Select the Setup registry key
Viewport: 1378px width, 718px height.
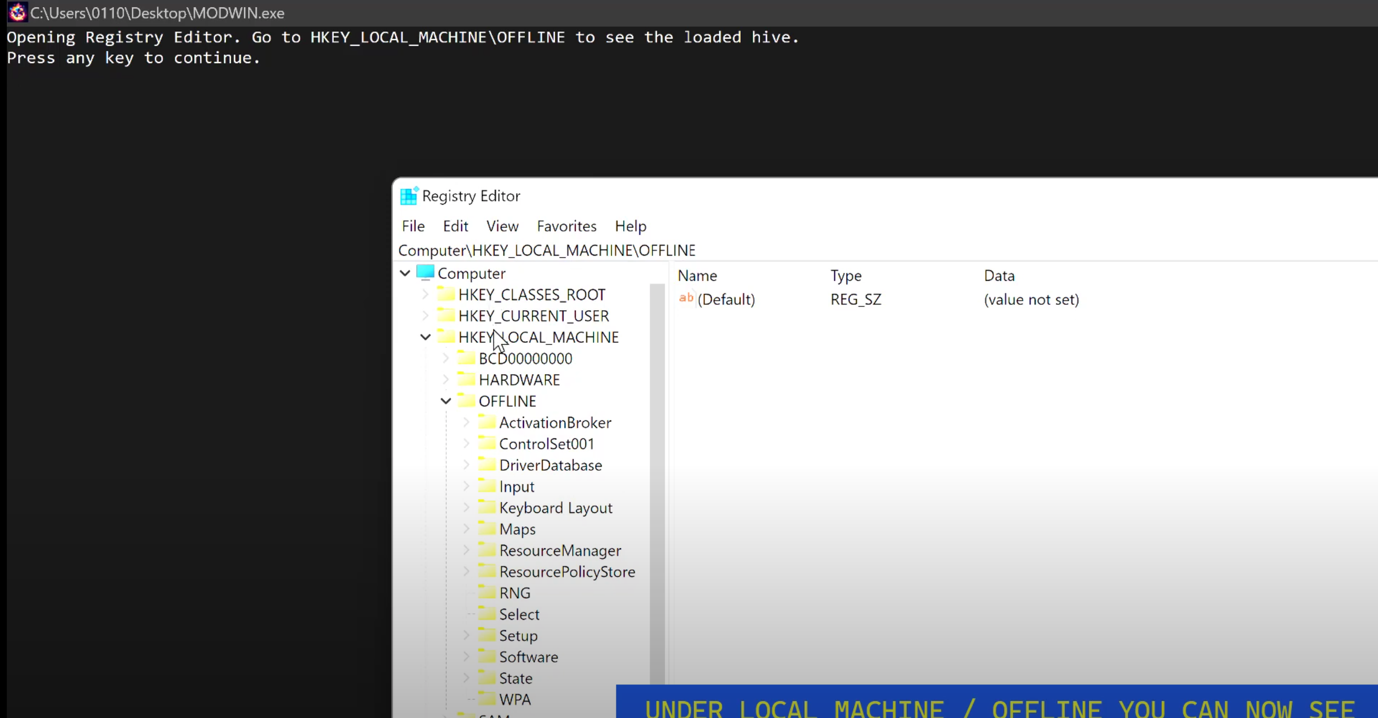click(x=519, y=635)
